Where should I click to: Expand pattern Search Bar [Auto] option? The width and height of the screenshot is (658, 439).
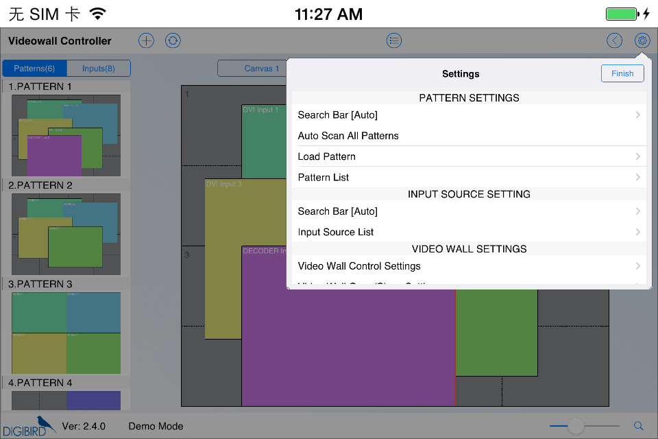(469, 115)
